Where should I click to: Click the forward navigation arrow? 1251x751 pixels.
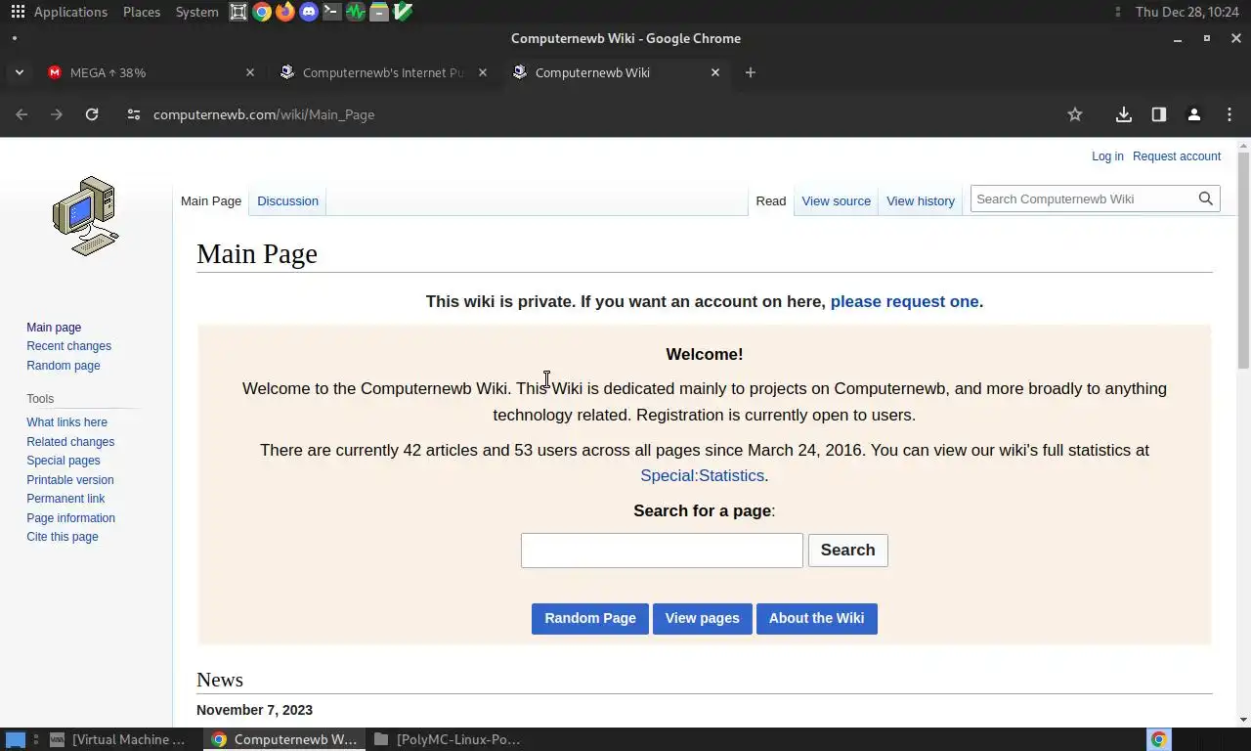[x=57, y=114]
